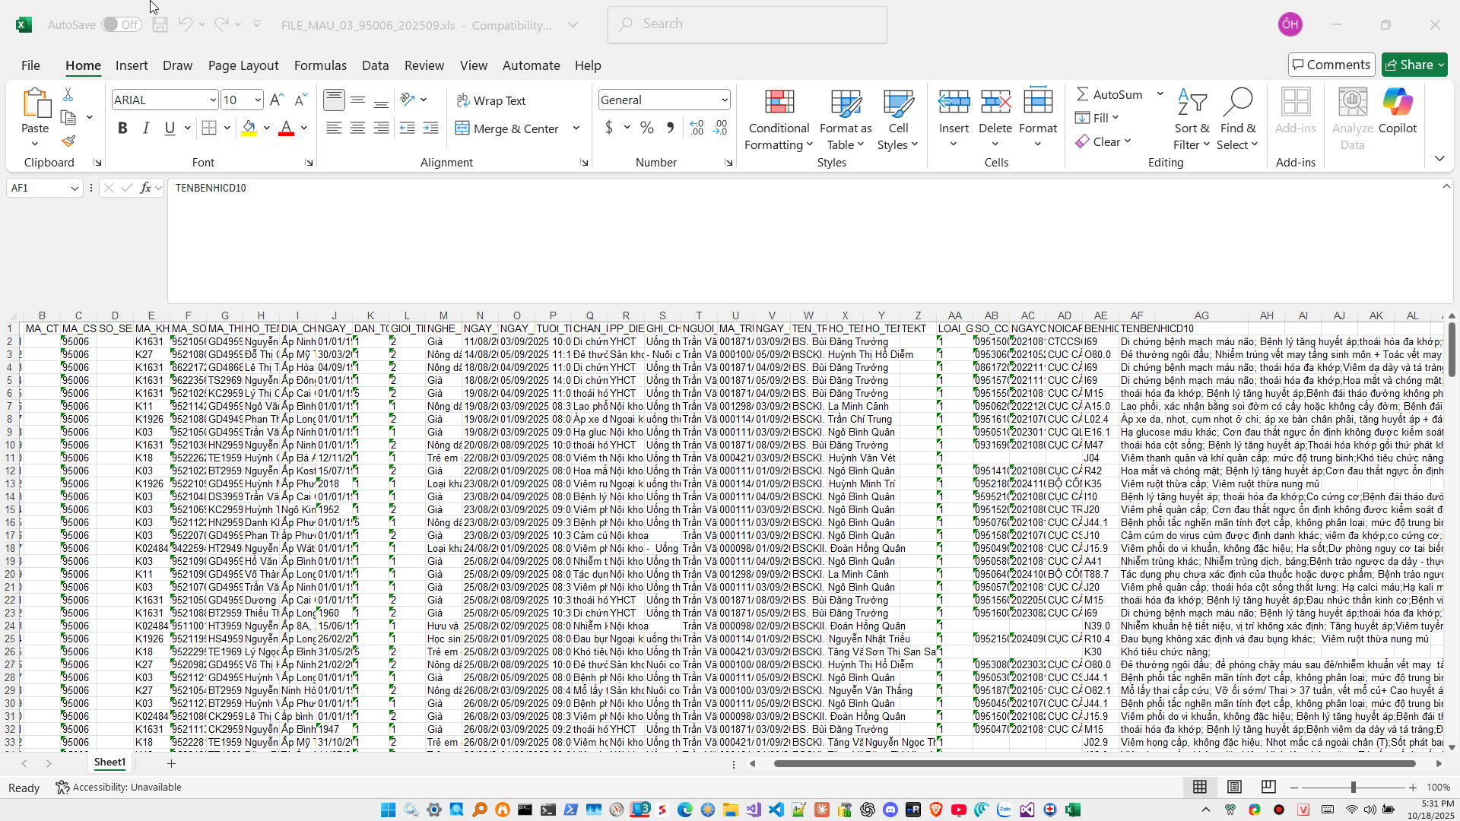Image resolution: width=1460 pixels, height=821 pixels.
Task: Expand the General number format dropdown
Action: [x=724, y=100]
